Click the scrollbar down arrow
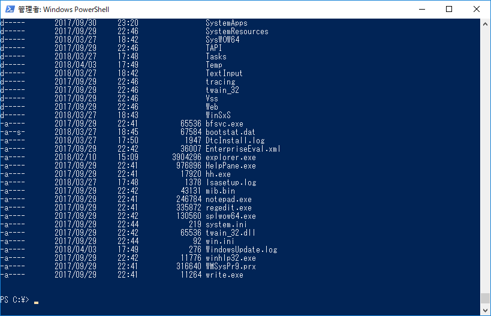The width and height of the screenshot is (491, 316). click(x=485, y=311)
